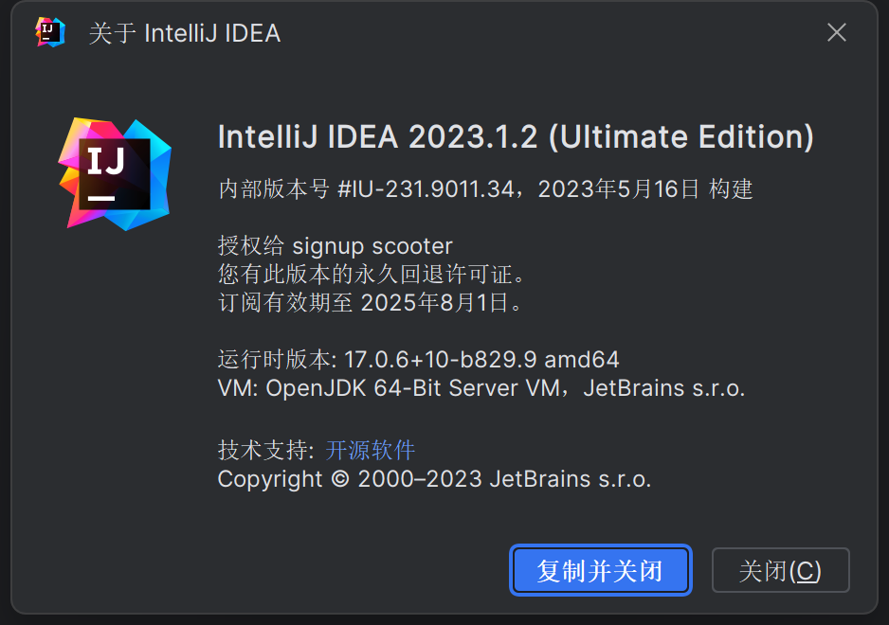The image size is (889, 625).
Task: Click the amd64 architecture text
Action: 582,359
